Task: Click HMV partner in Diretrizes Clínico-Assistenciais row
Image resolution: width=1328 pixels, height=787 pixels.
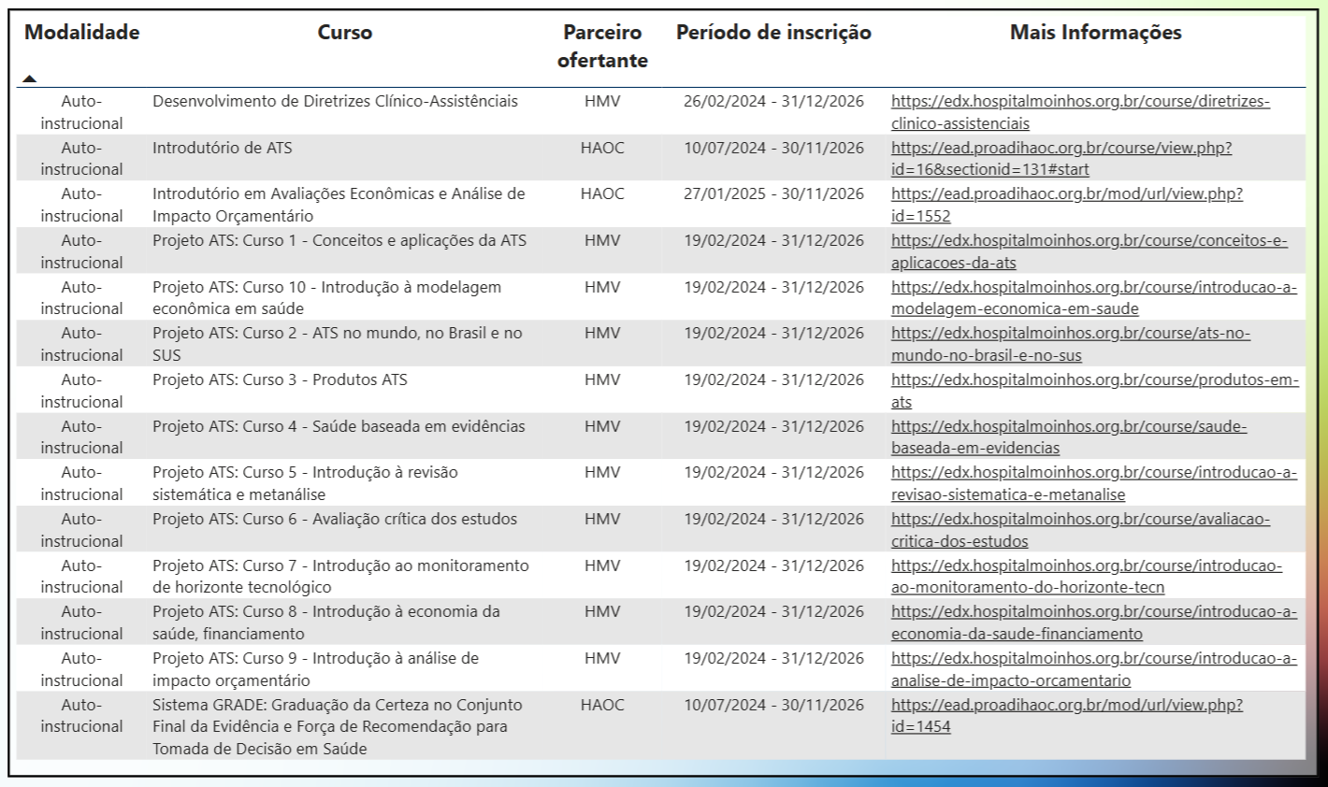Action: point(602,101)
